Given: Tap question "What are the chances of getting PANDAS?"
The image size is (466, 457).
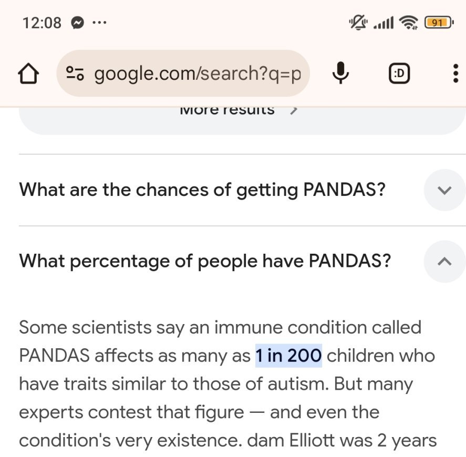Looking at the screenshot, I should pos(202,190).
